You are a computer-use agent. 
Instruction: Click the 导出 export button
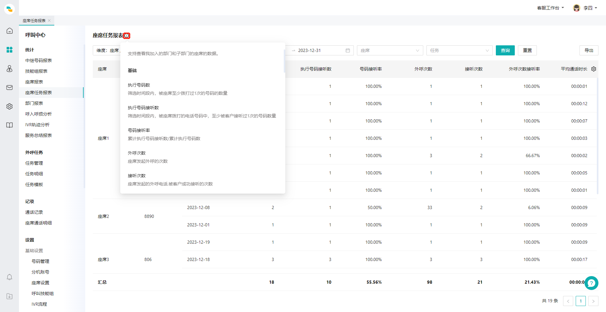tap(589, 50)
